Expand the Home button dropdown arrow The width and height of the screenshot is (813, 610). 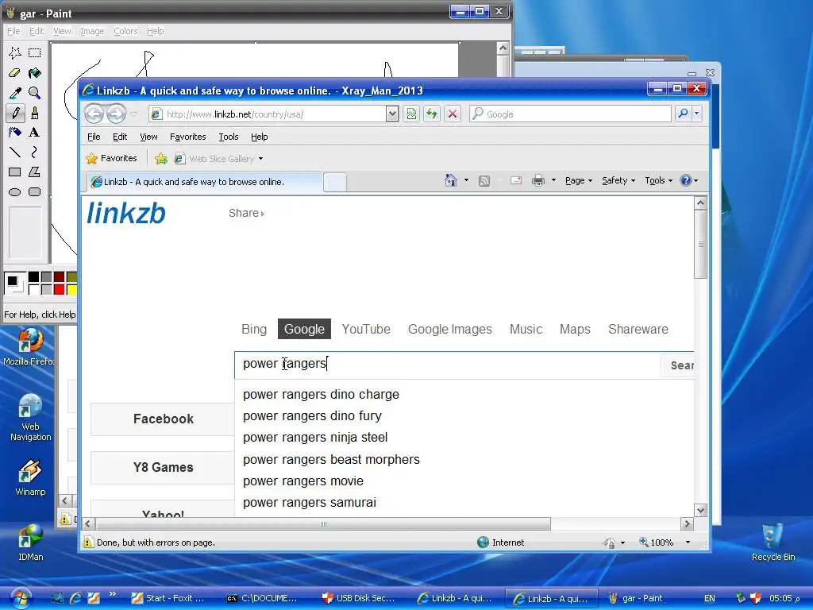pos(466,180)
